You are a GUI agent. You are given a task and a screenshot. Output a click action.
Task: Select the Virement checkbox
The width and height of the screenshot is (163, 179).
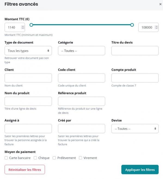pyautogui.click(x=81, y=158)
